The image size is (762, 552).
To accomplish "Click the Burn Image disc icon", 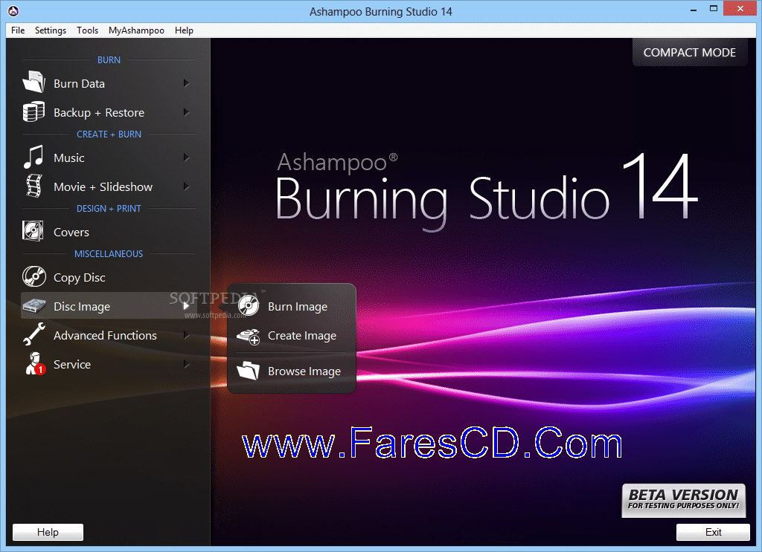I will click(x=249, y=305).
